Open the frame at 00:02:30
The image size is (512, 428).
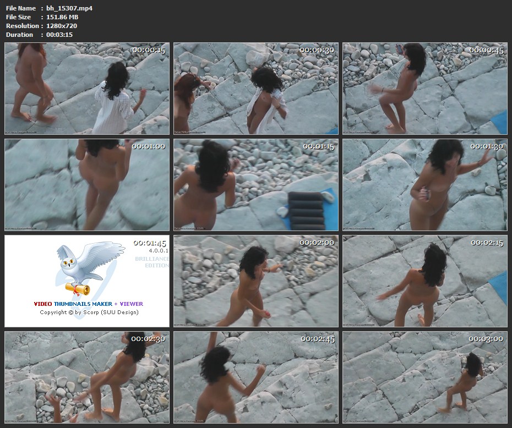[87, 377]
